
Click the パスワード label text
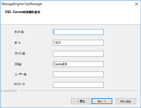19,84
